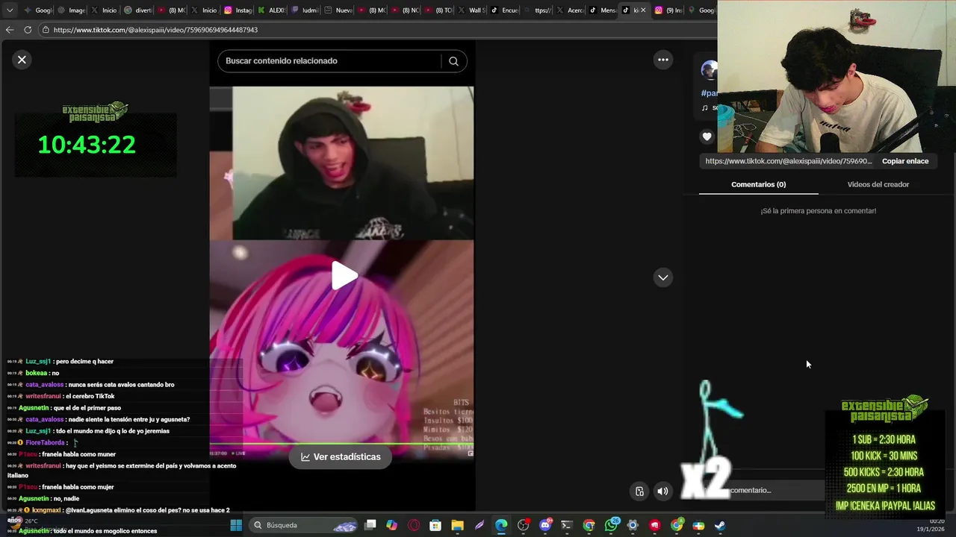Open Discord from the taskbar
This screenshot has width=956, height=537.
click(545, 525)
